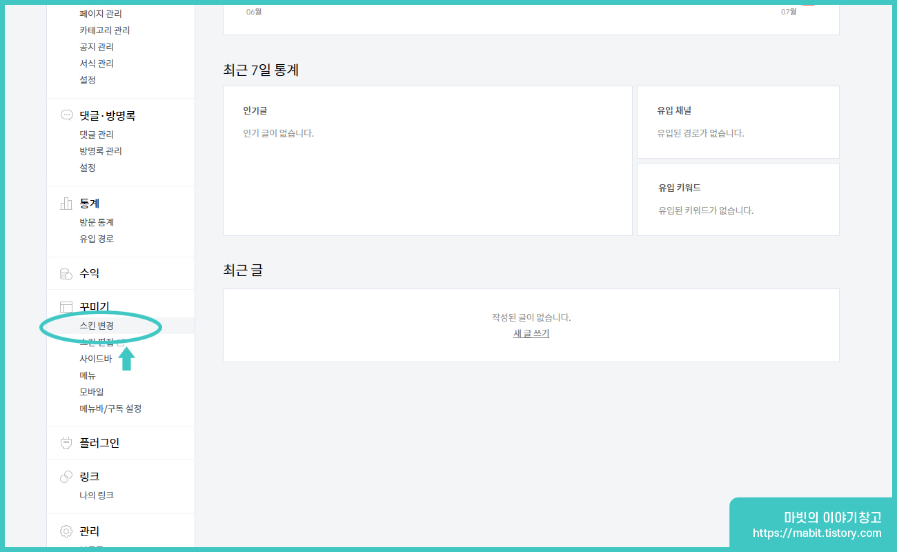Click the 플러그인 plug icon
This screenshot has height=552, width=897.
[66, 443]
